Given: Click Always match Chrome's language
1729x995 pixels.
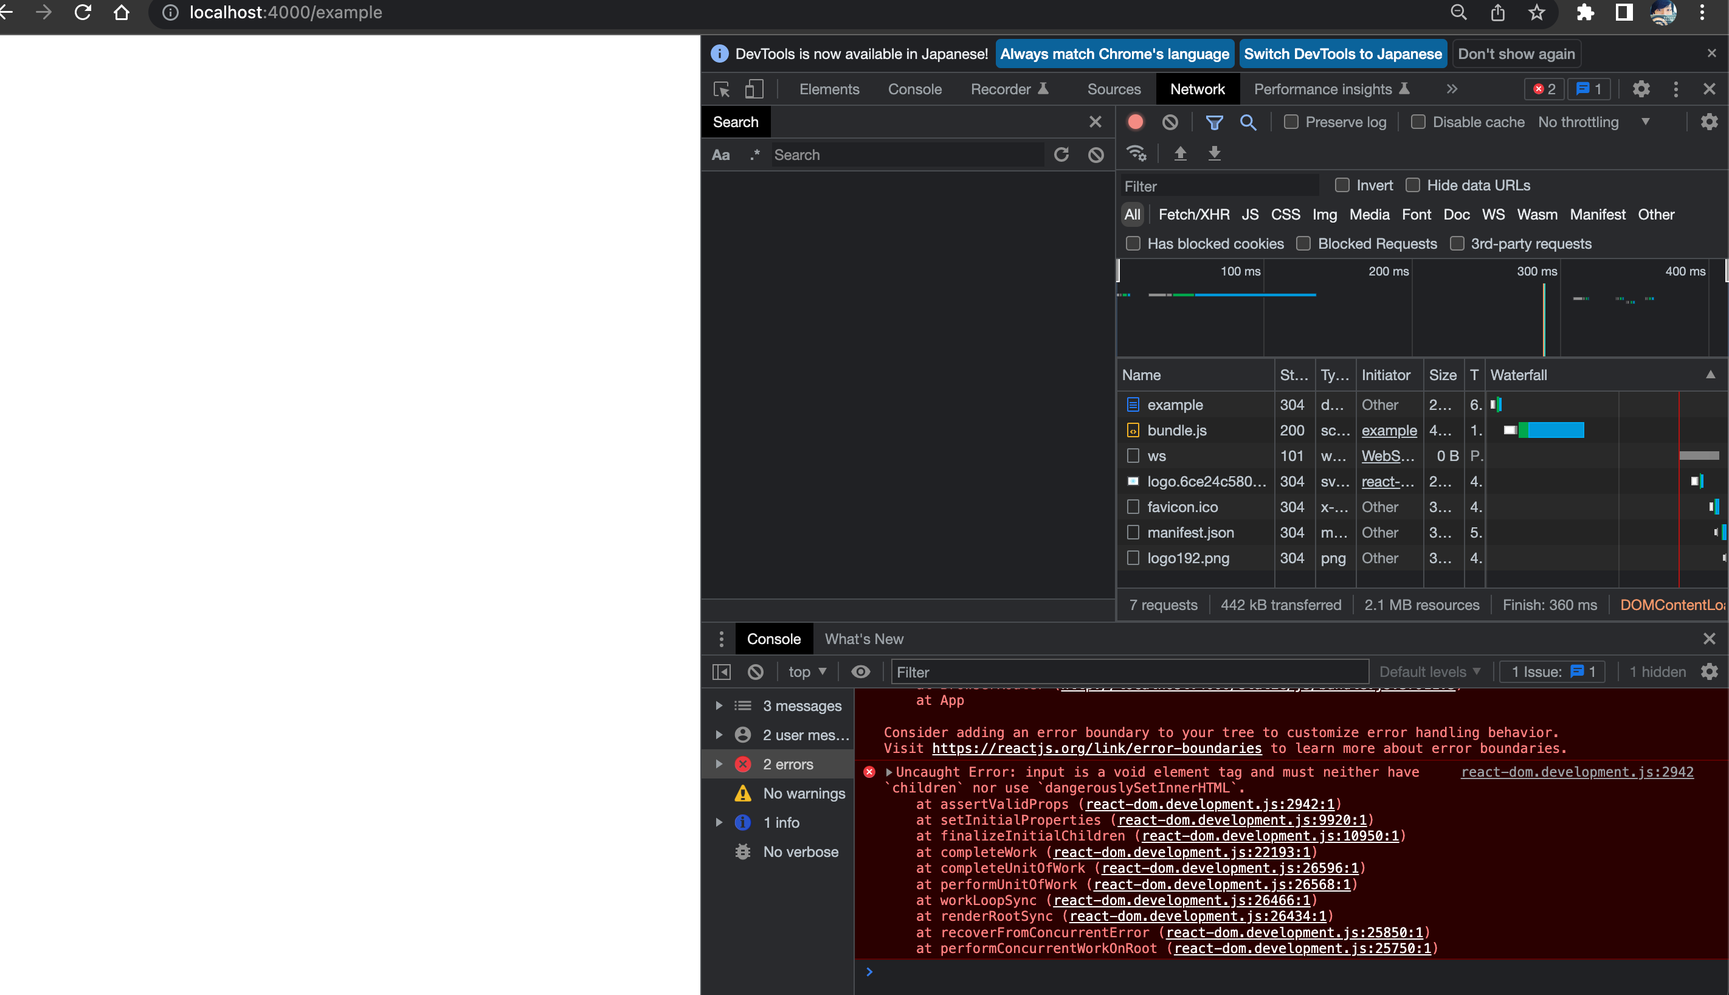Looking at the screenshot, I should tap(1114, 54).
